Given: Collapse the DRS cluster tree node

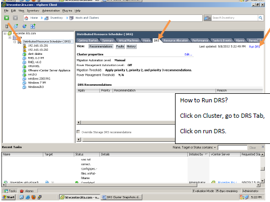Looking at the screenshot, I should coord(15,42).
